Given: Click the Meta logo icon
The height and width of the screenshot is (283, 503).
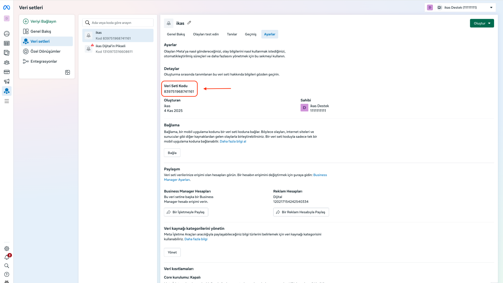Looking at the screenshot, I should 7,8.
